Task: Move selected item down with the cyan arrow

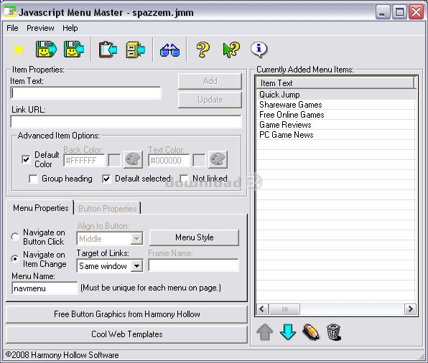Action: 288,332
